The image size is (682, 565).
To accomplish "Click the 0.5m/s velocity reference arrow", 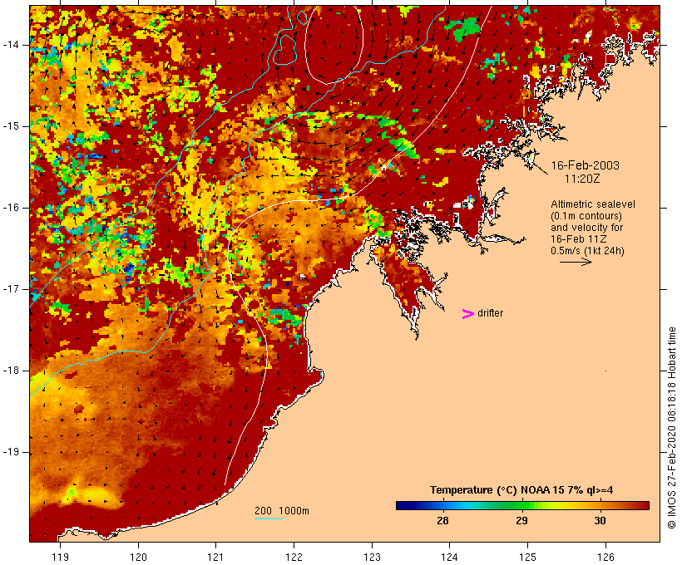I will pyautogui.click(x=575, y=261).
